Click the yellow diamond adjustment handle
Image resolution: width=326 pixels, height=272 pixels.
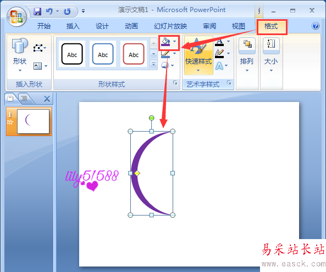[x=137, y=173]
